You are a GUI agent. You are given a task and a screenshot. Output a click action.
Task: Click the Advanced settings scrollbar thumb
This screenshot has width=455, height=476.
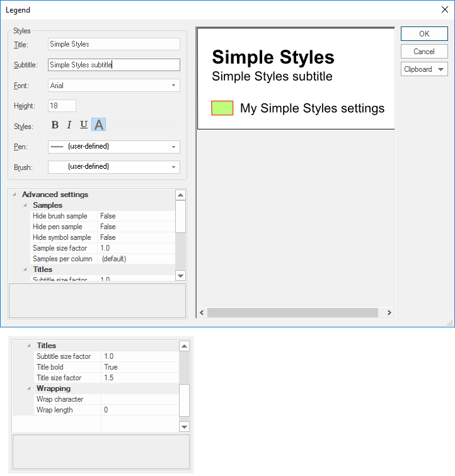tap(180, 216)
